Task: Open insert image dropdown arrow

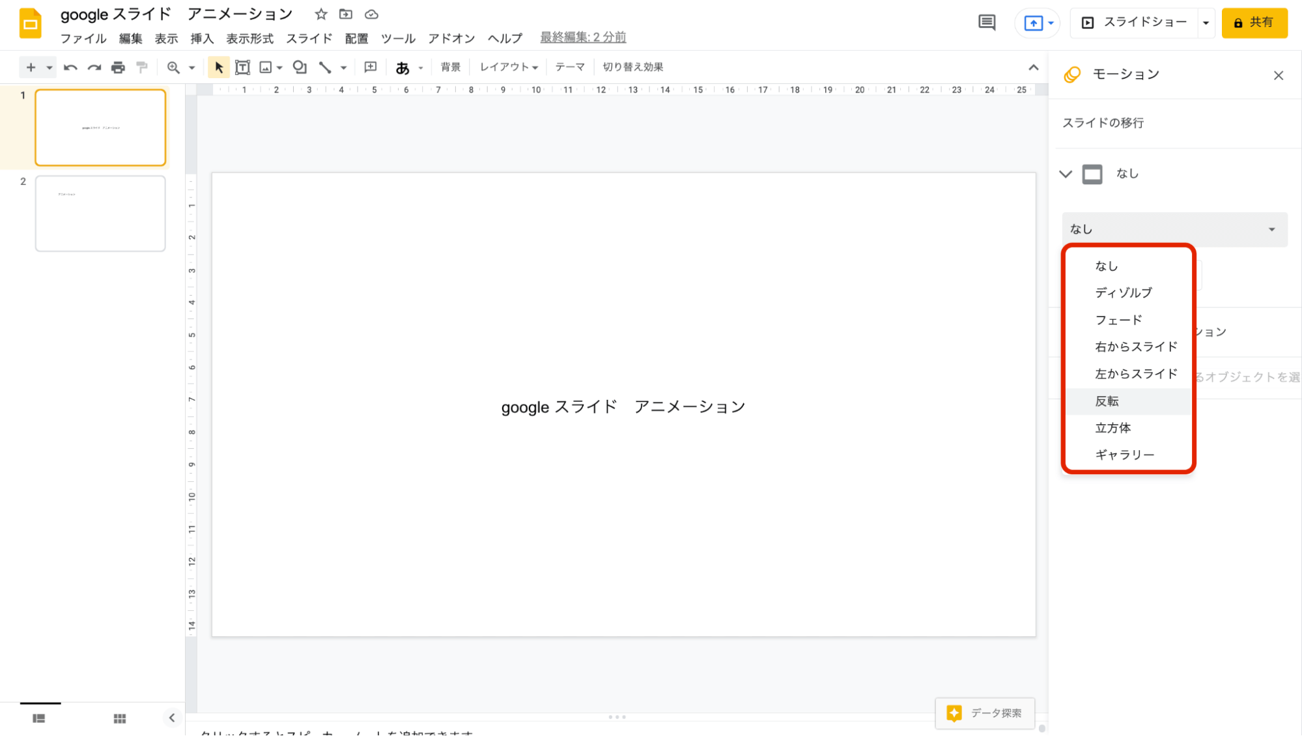Action: [279, 68]
